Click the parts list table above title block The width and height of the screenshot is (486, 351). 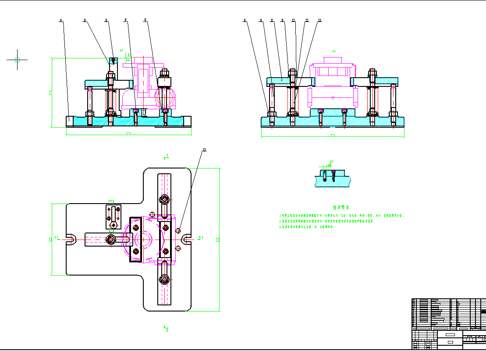coord(449,314)
